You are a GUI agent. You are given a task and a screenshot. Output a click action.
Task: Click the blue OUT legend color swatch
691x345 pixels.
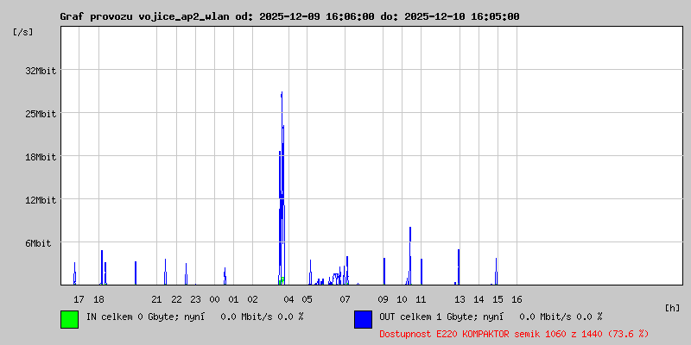tap(363, 319)
